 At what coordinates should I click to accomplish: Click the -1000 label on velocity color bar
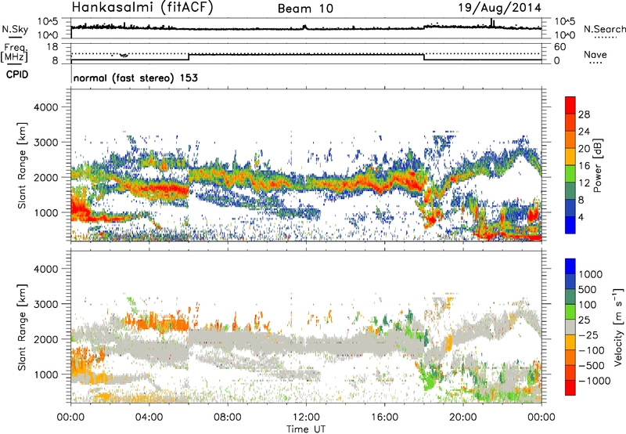[x=595, y=381]
